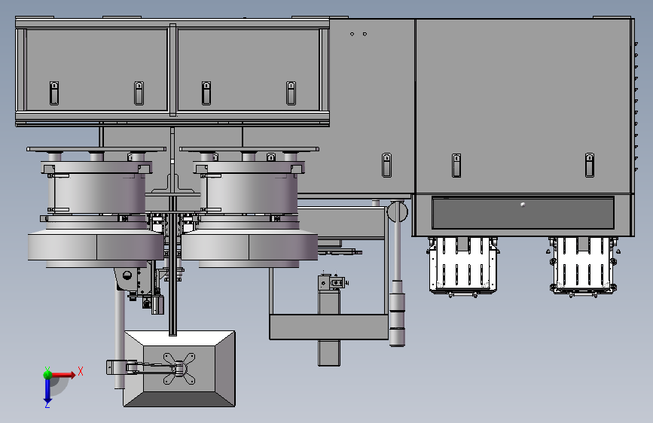Viewport: 653px width, 423px height.
Task: Select the right slotted bracket under the right cabinet
Action: click(583, 266)
